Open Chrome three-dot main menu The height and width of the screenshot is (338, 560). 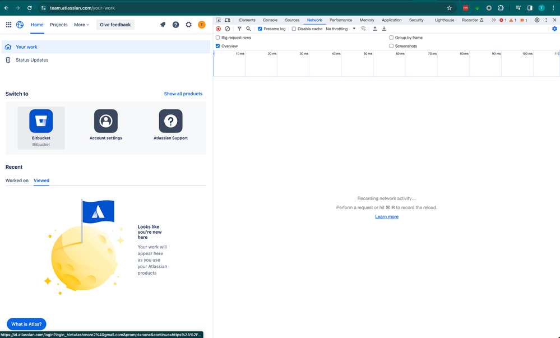point(553,8)
